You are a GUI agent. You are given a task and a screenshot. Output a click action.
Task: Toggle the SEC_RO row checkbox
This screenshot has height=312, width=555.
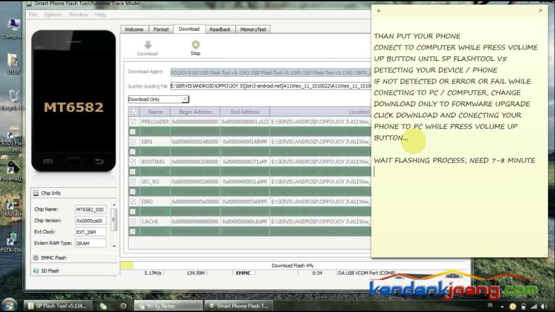click(133, 182)
